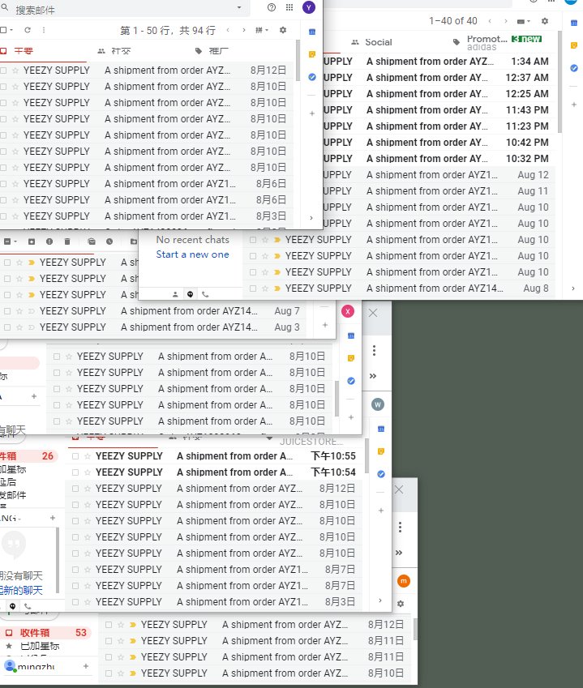Screen dimensions: 583x688
Task: Open 拼 input tools dropdown
Action: pyautogui.click(x=262, y=30)
